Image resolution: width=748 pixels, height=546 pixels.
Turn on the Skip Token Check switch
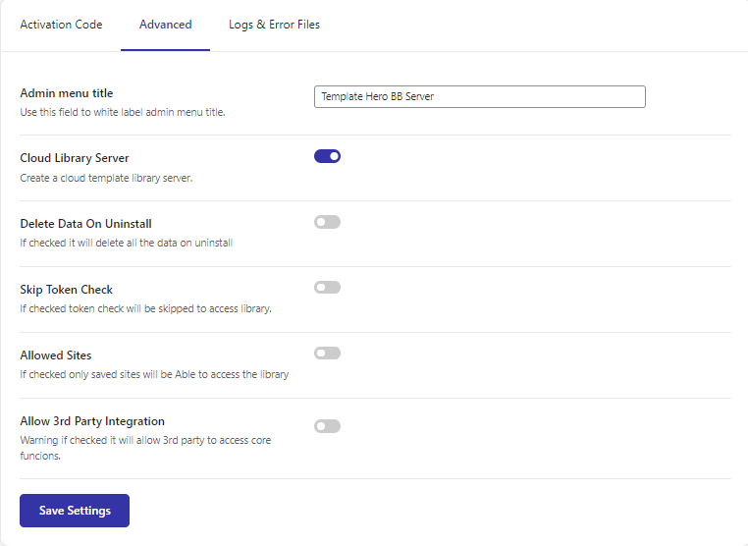click(x=327, y=288)
